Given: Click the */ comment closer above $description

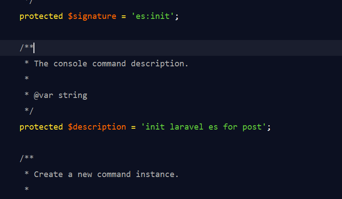Looking at the screenshot, I should (x=29, y=111).
